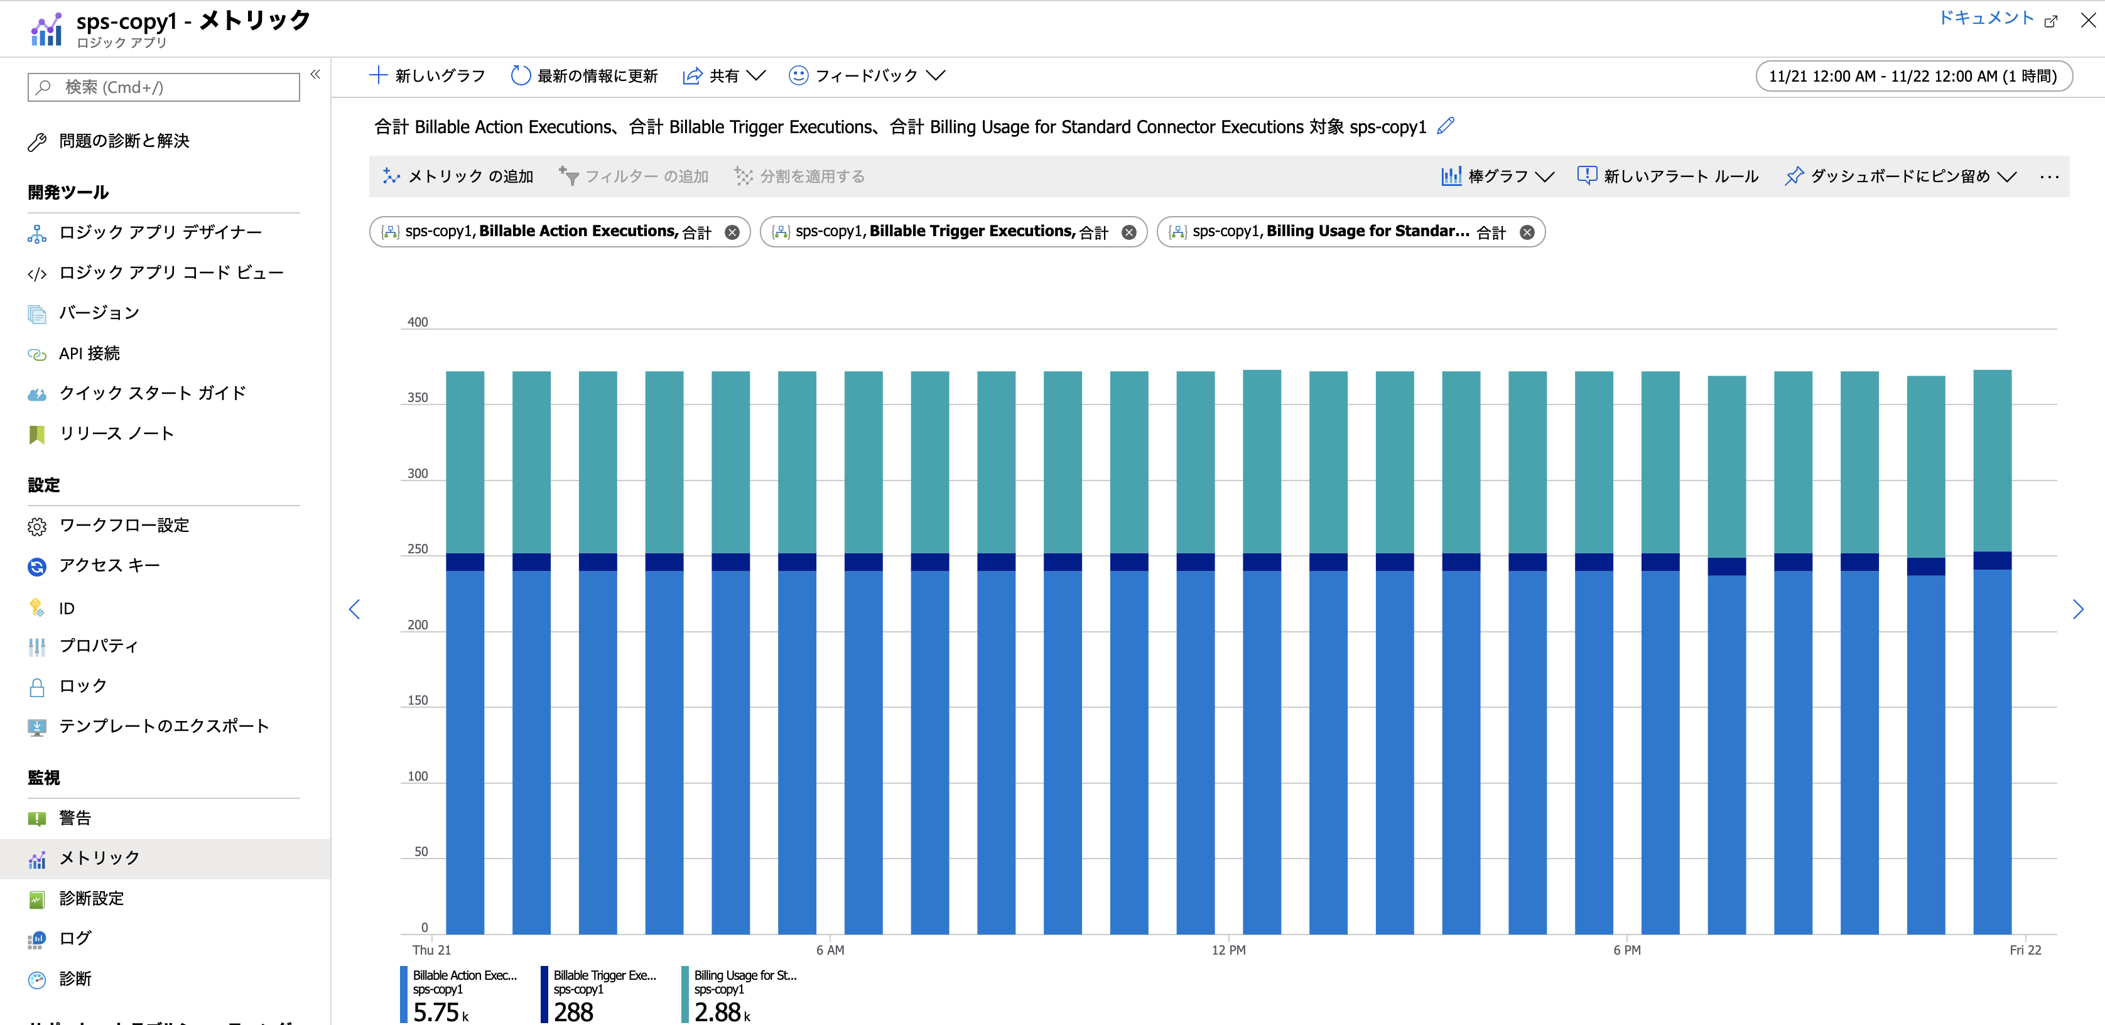Click New chart (新しいグラフ)
2105x1025 pixels.
click(428, 76)
